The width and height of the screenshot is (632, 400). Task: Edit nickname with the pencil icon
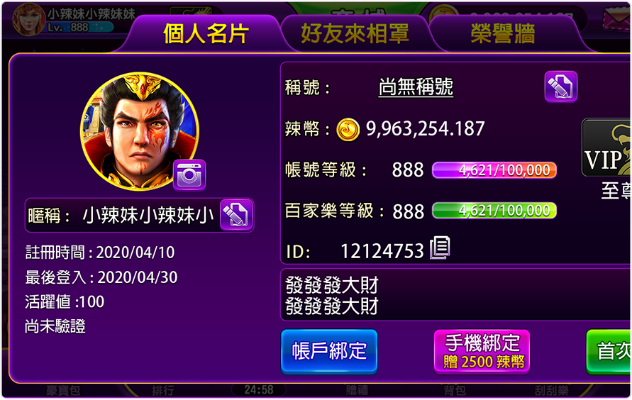(237, 215)
